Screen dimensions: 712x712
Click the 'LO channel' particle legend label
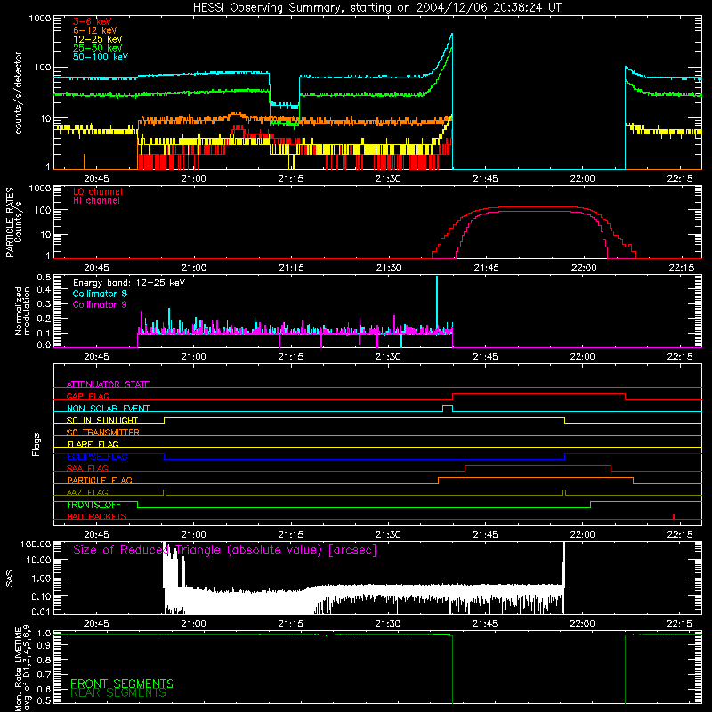coord(98,191)
